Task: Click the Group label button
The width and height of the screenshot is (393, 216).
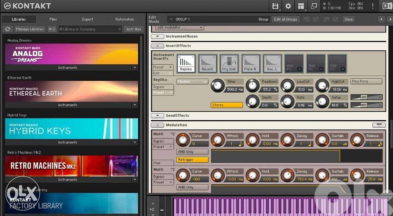Action: click(x=263, y=19)
